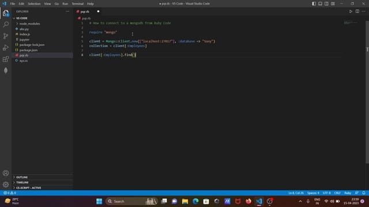Open the Source Control view
Viewport: 369px width, 207px height.
(6, 36)
